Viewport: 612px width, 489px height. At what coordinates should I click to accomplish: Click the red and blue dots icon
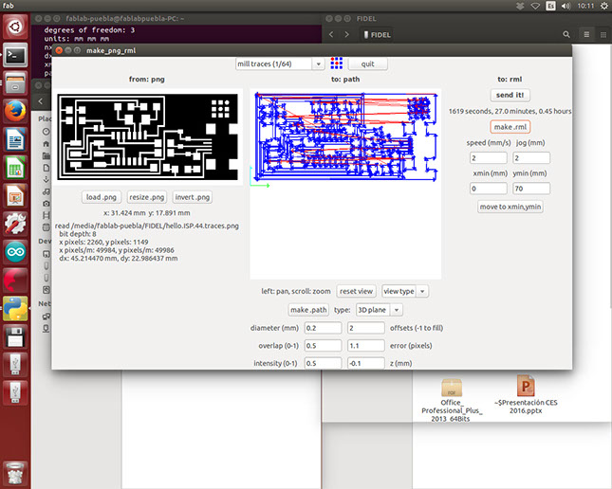pyautogui.click(x=337, y=63)
